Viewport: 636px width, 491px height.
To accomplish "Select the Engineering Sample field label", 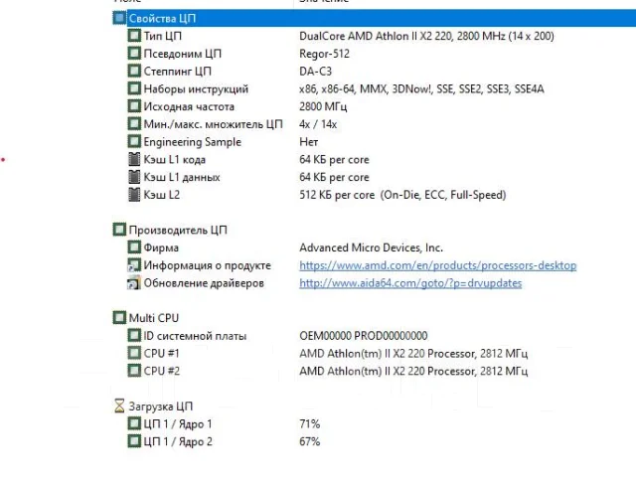I will (192, 141).
